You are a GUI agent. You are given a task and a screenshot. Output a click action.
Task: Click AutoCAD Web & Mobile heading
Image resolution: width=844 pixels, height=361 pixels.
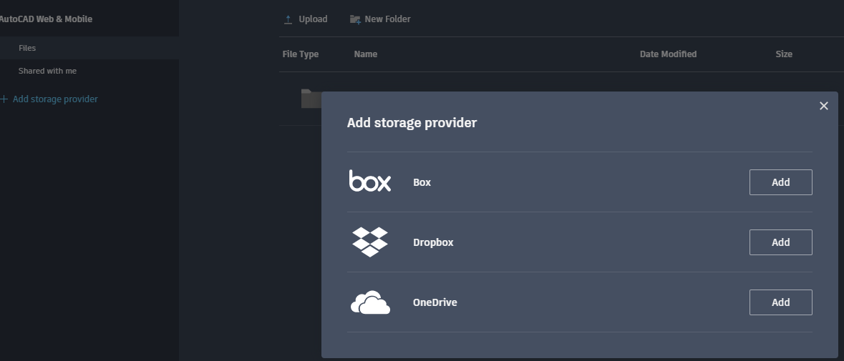coord(46,19)
